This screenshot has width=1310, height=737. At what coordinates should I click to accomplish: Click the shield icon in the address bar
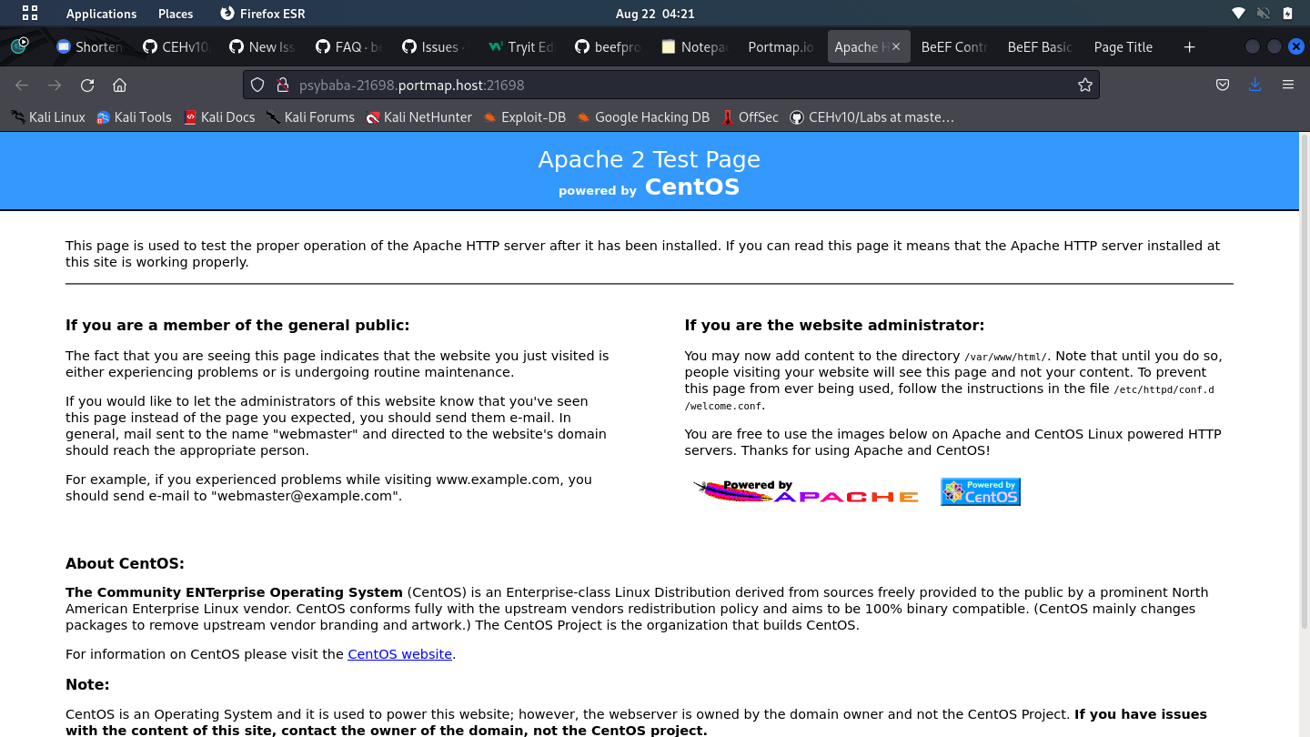pyautogui.click(x=257, y=84)
